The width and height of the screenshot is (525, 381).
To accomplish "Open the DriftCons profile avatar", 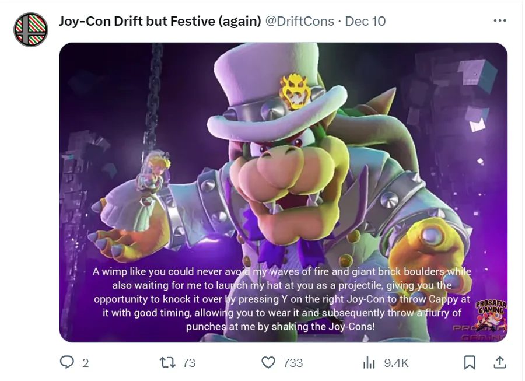I will click(x=31, y=30).
